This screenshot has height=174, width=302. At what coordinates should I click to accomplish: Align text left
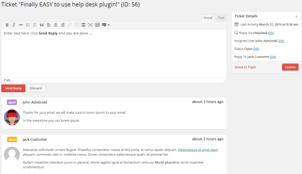tap(49, 25)
